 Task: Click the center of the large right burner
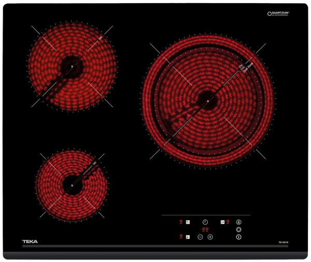pyautogui.click(x=207, y=100)
